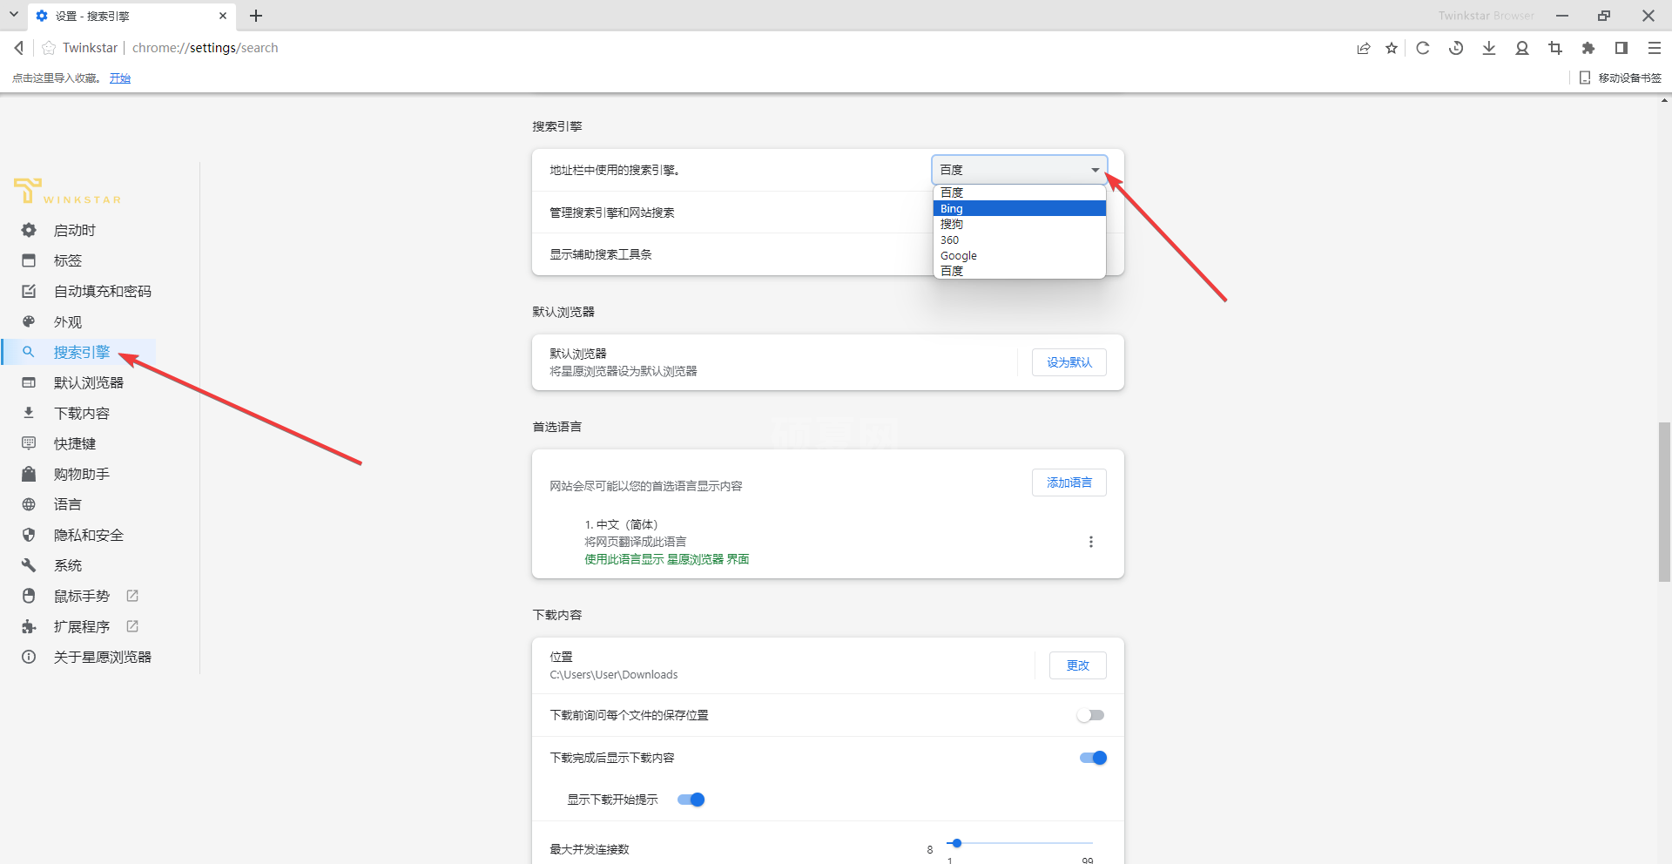Open the 标签 settings section
The image size is (1672, 864).
[68, 260]
